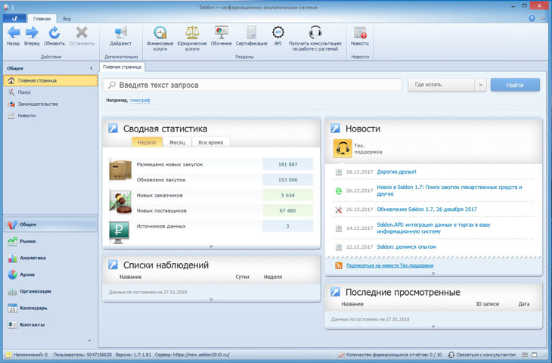This screenshot has width=552, height=363.
Task: Open the Дайджест digest icon
Action: coord(120,33)
